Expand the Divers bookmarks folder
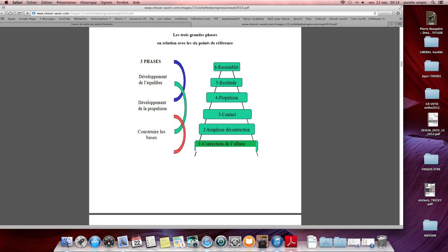 (x=120, y=19)
